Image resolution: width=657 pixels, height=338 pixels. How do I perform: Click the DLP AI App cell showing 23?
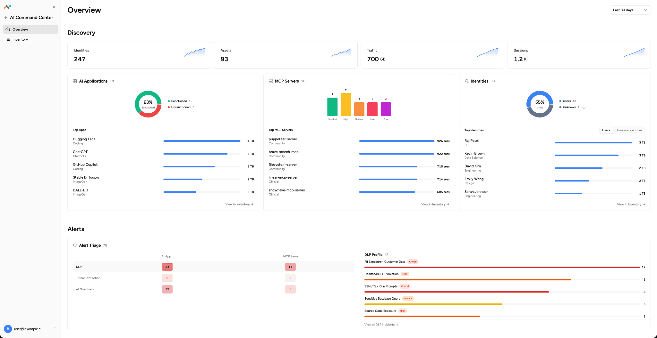pos(167,267)
